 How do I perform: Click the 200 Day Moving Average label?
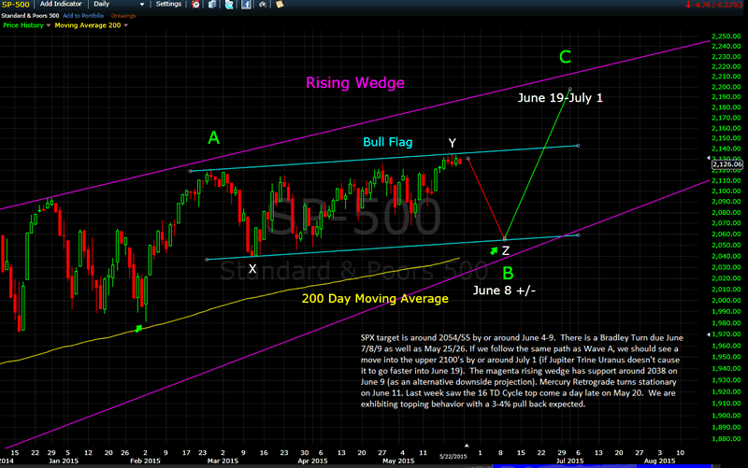pyautogui.click(x=375, y=299)
